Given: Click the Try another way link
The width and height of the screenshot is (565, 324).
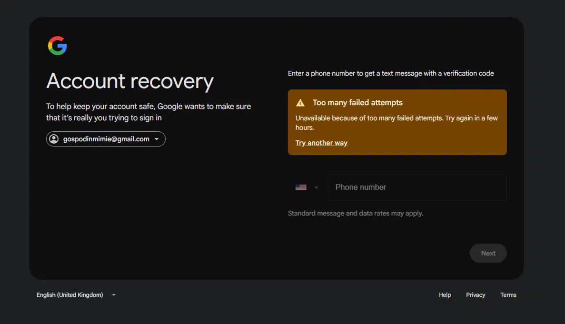Looking at the screenshot, I should point(321,143).
